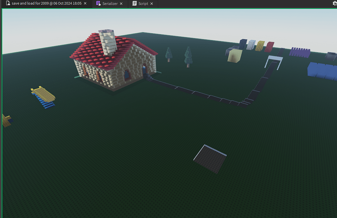Close the 'save and load for 2009' tab
This screenshot has width=337, height=218.
(85, 3)
